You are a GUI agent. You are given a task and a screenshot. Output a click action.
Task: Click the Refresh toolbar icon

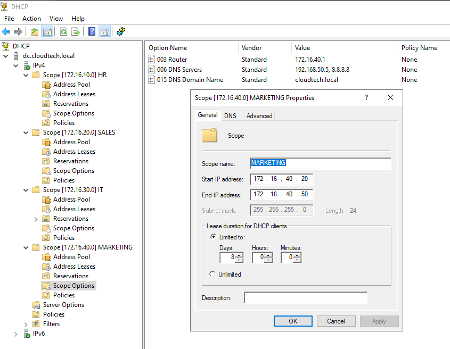coord(63,31)
